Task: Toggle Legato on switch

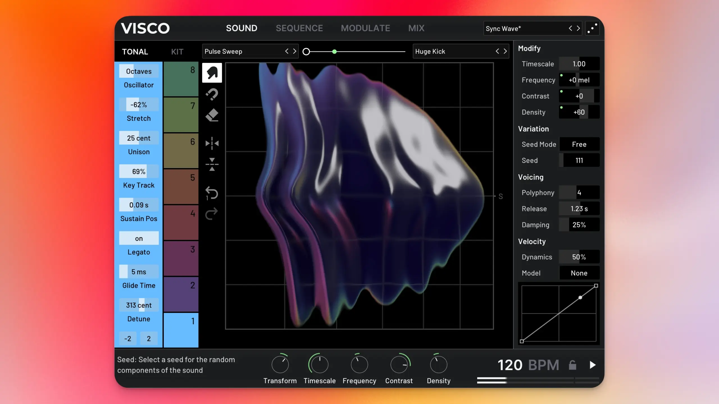Action: click(x=139, y=238)
